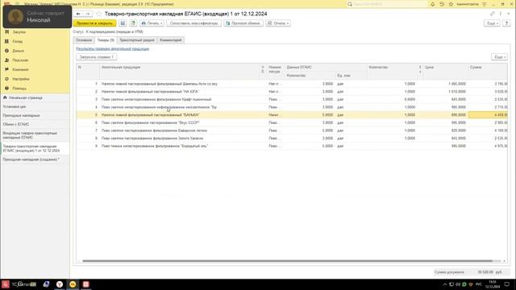Viewport: 516px width, 290px height.
Task: Open notifications with the bell icon
Action: tap(432, 4)
